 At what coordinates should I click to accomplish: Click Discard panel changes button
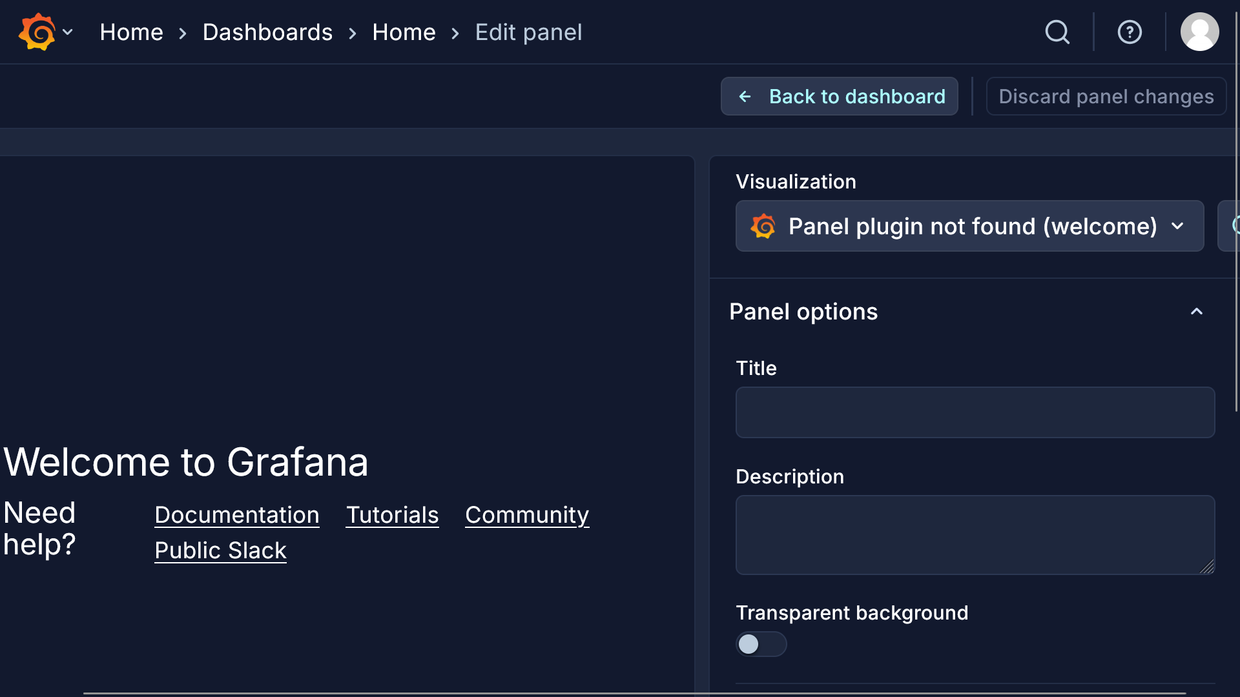(1106, 97)
